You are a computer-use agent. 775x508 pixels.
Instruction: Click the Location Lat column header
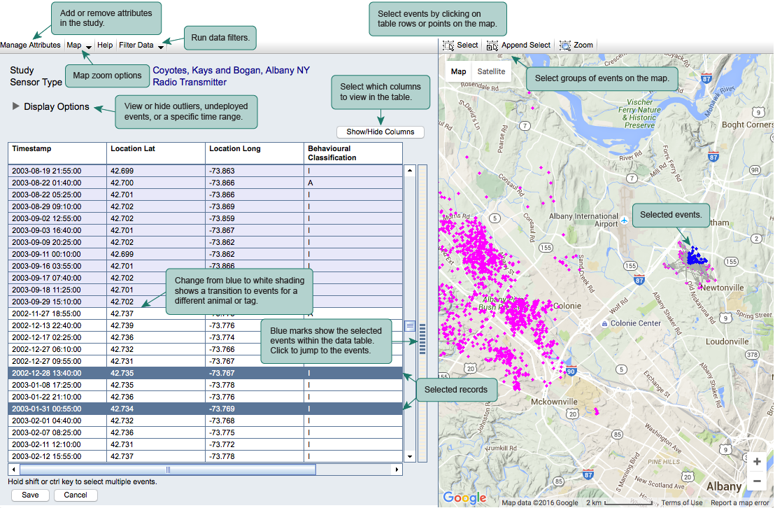point(156,153)
